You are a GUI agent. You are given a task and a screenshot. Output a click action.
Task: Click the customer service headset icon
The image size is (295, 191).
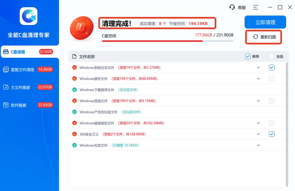coord(232,7)
